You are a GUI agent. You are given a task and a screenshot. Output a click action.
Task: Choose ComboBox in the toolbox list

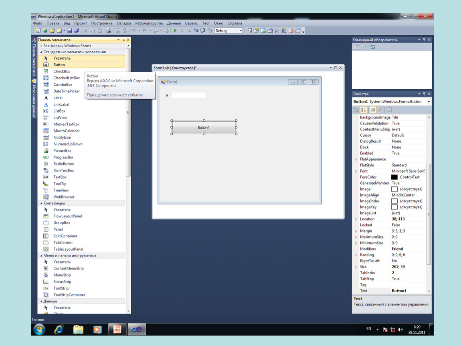click(63, 84)
